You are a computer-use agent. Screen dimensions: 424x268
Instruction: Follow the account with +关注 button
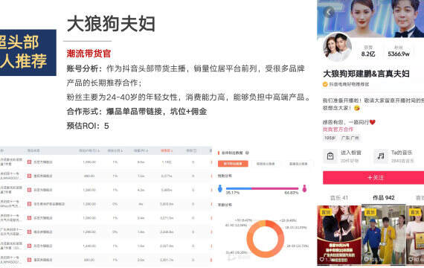pyautogui.click(x=373, y=178)
